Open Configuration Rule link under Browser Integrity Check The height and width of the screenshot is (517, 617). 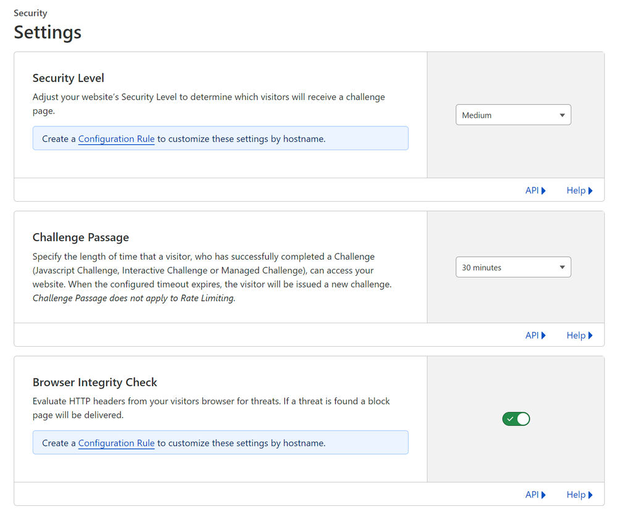click(x=117, y=444)
